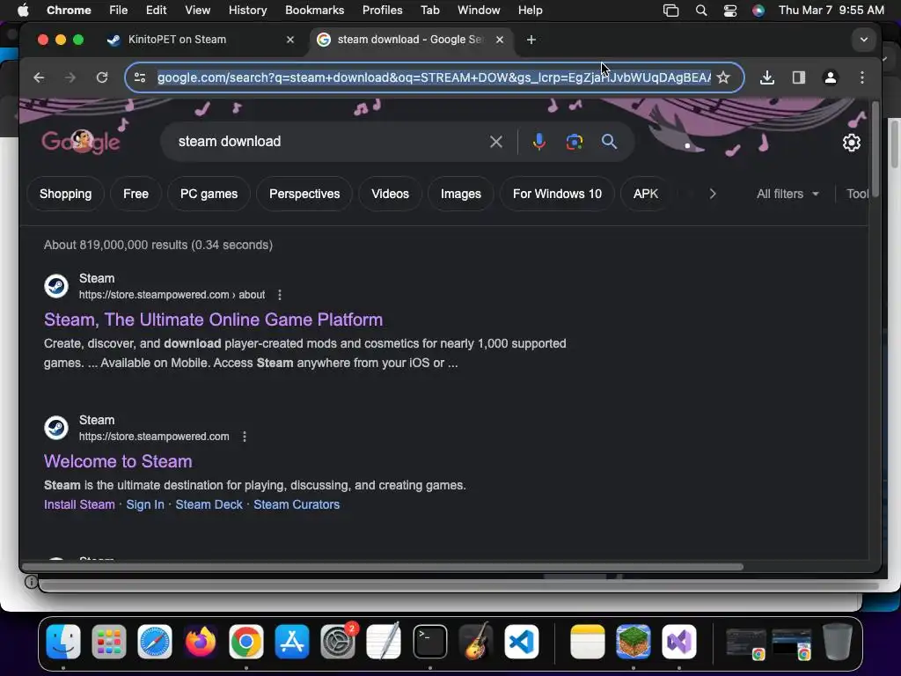The height and width of the screenshot is (676, 901).
Task: Open Control Center in menu bar
Action: pyautogui.click(x=730, y=11)
